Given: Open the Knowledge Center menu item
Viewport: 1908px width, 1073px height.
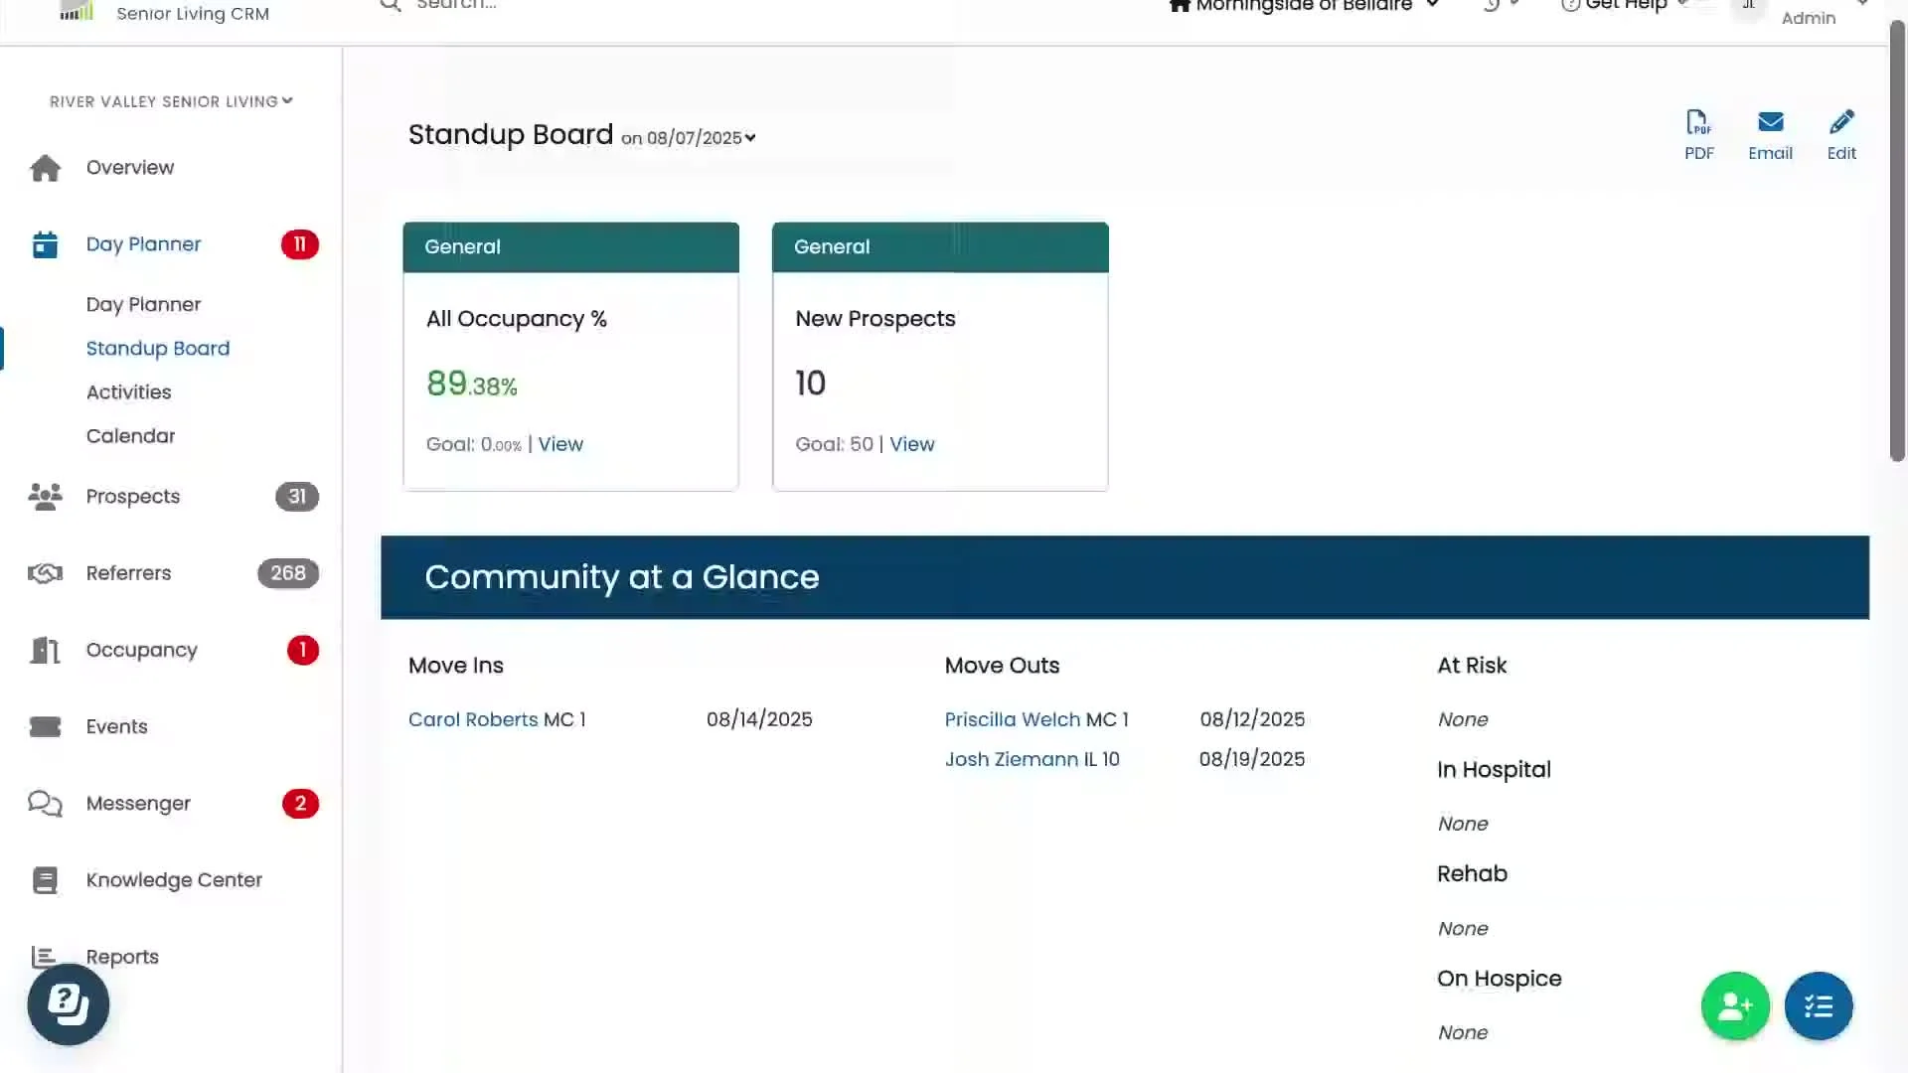Looking at the screenshot, I should click(174, 880).
